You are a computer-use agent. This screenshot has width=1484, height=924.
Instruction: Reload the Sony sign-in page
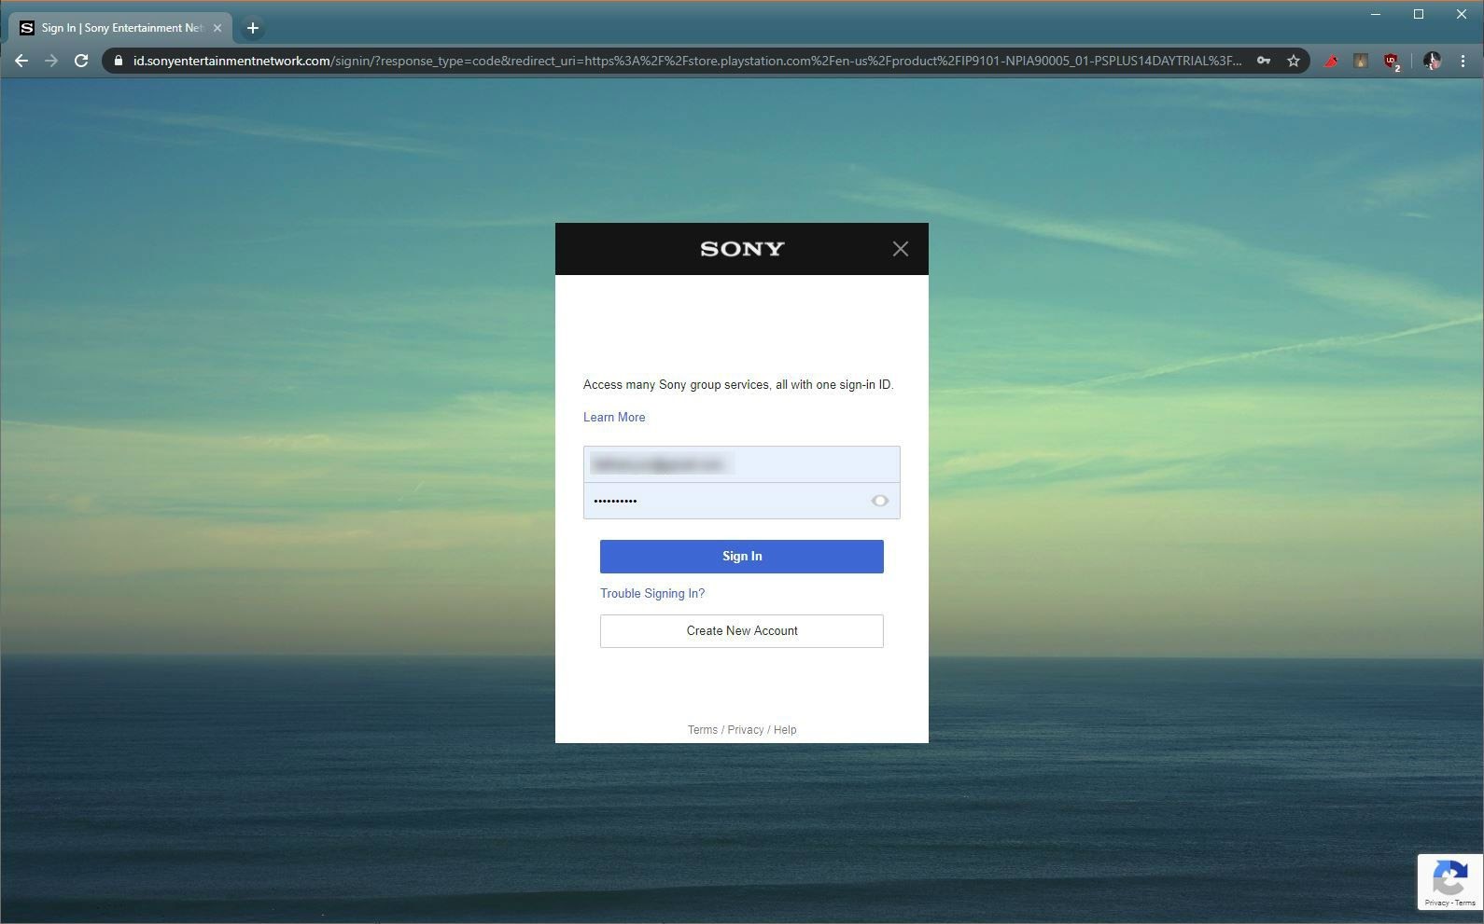(81, 61)
